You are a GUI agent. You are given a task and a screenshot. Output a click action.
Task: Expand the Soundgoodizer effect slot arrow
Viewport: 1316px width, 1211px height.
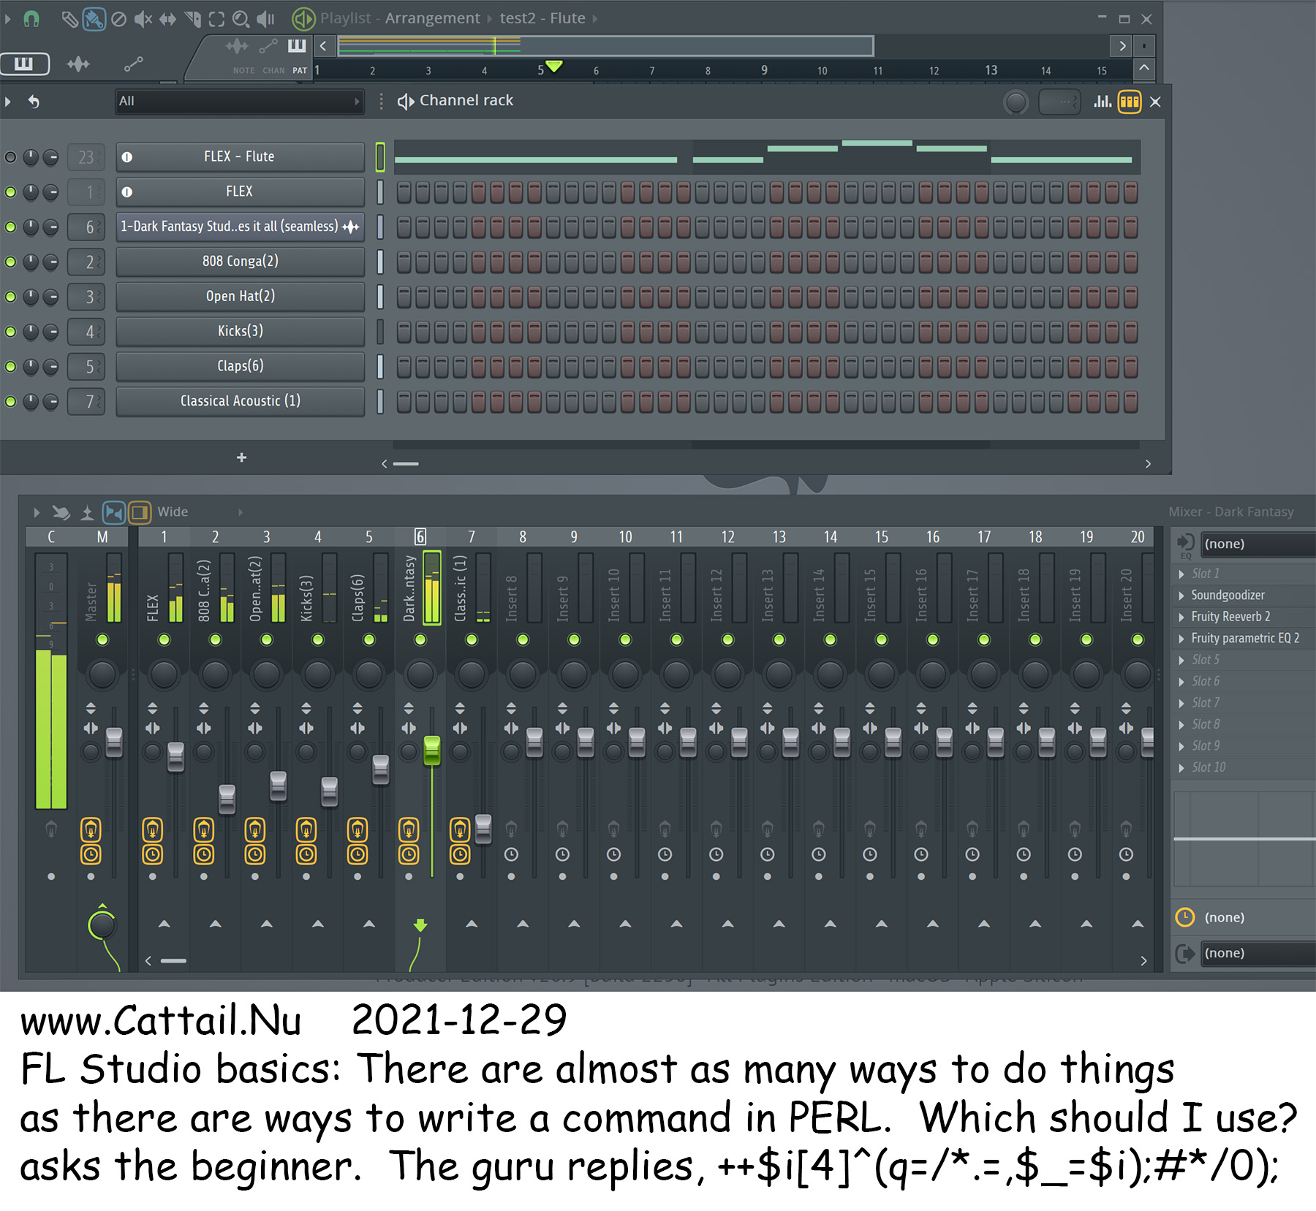coord(1181,596)
